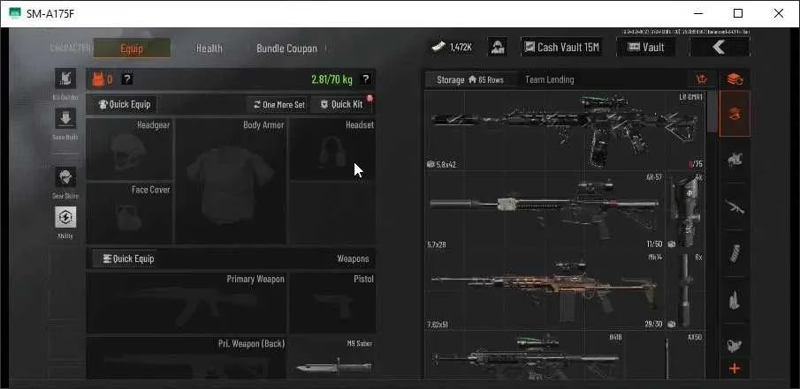Image resolution: width=800 pixels, height=389 pixels.
Task: Select the magazine category filter icon
Action: 735,253
